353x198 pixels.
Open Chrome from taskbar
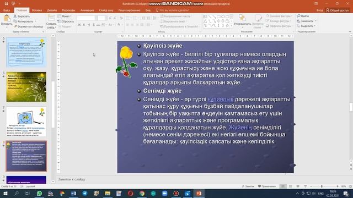(x=142, y=193)
